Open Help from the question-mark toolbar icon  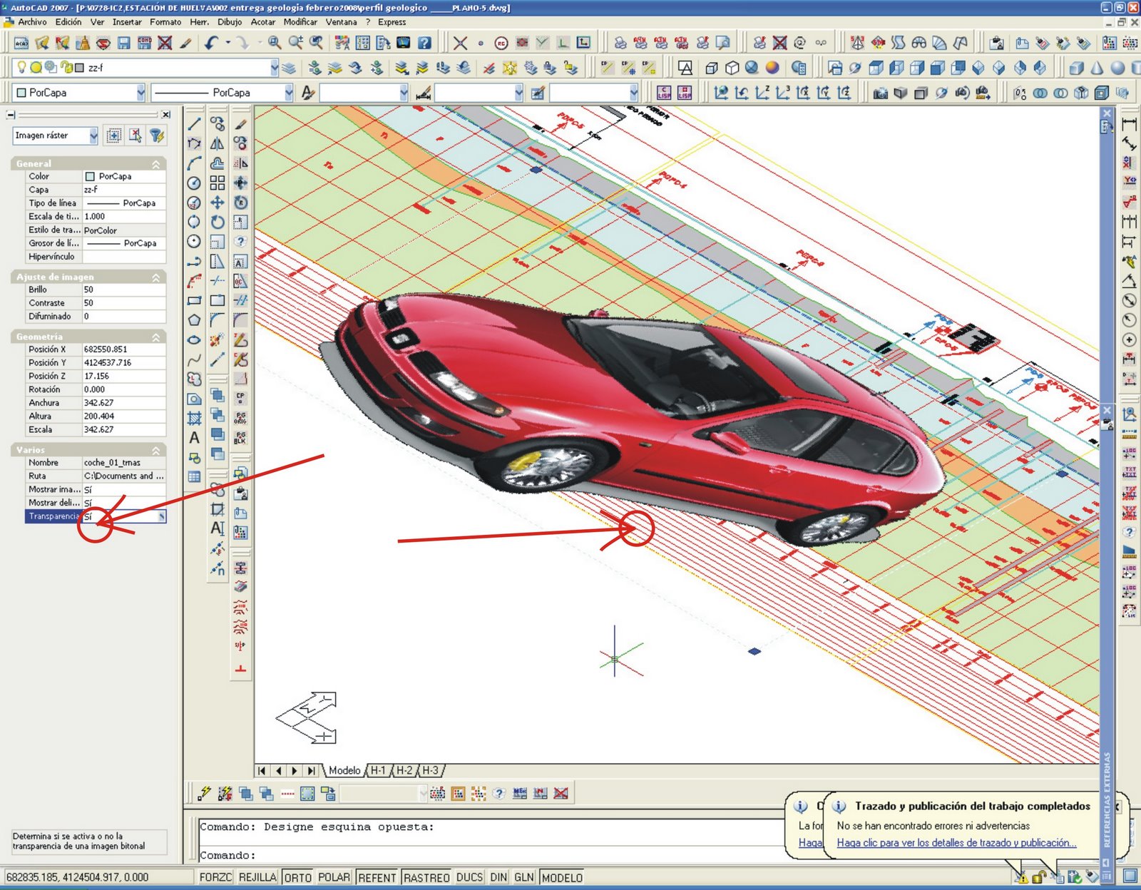click(x=424, y=43)
